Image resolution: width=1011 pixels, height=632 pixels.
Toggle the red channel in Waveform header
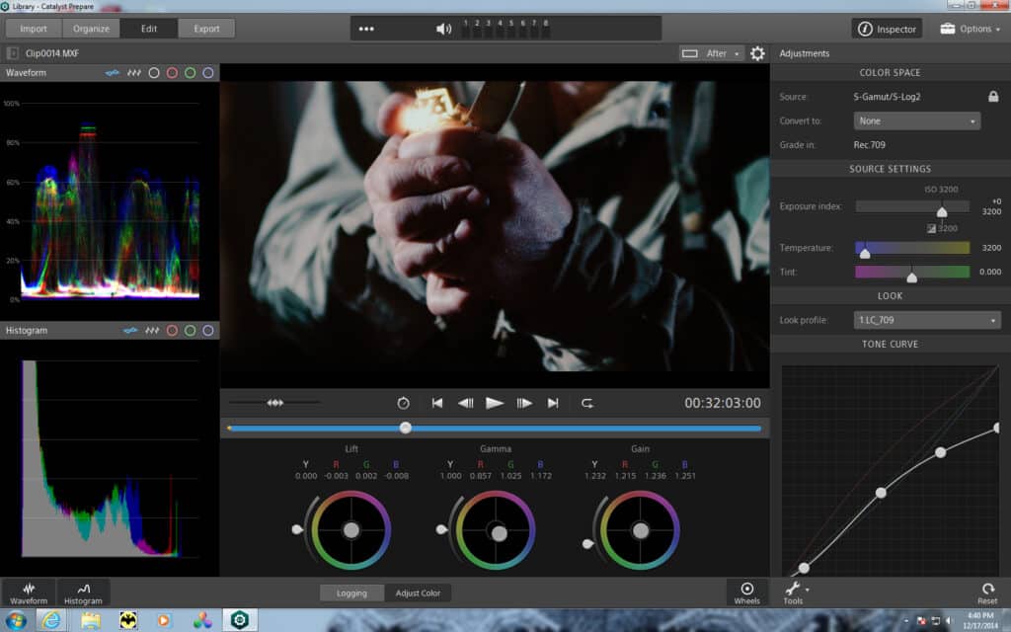pyautogui.click(x=172, y=73)
